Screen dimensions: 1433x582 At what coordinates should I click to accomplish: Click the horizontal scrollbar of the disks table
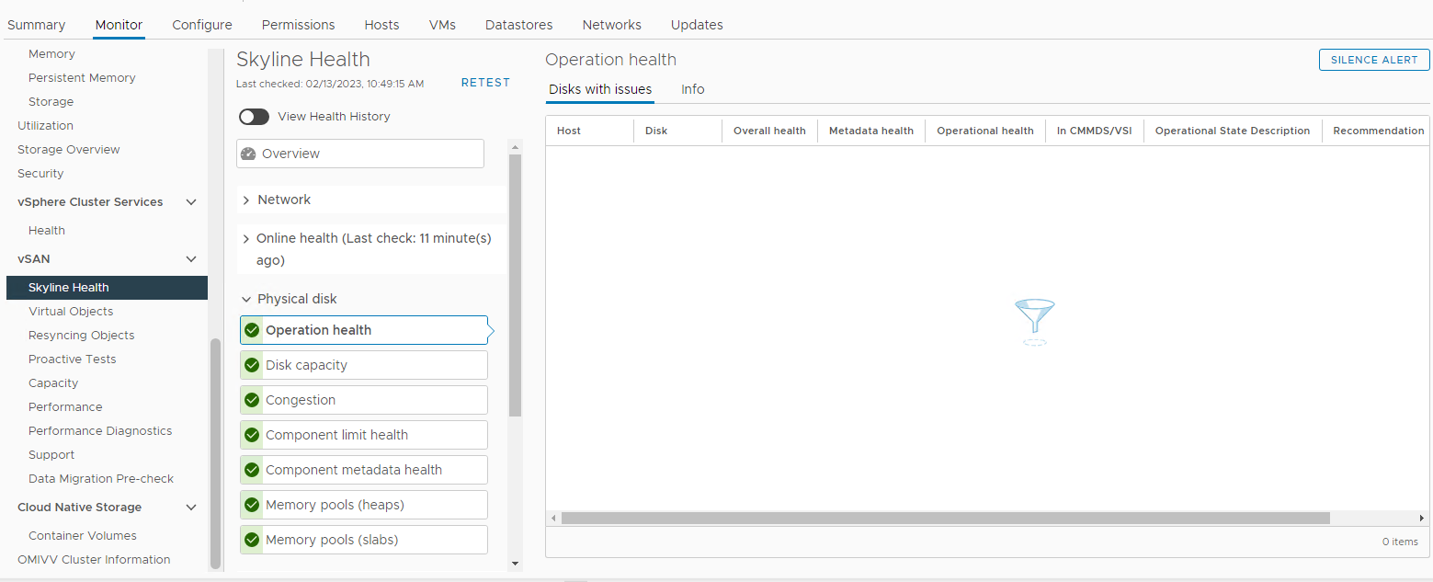945,519
